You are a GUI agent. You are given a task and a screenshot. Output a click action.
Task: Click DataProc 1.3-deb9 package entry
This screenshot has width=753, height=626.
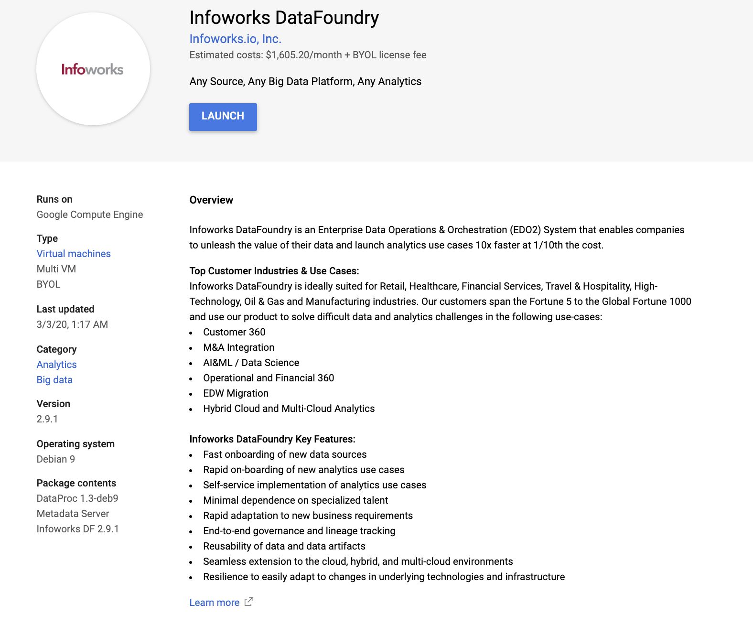77,498
